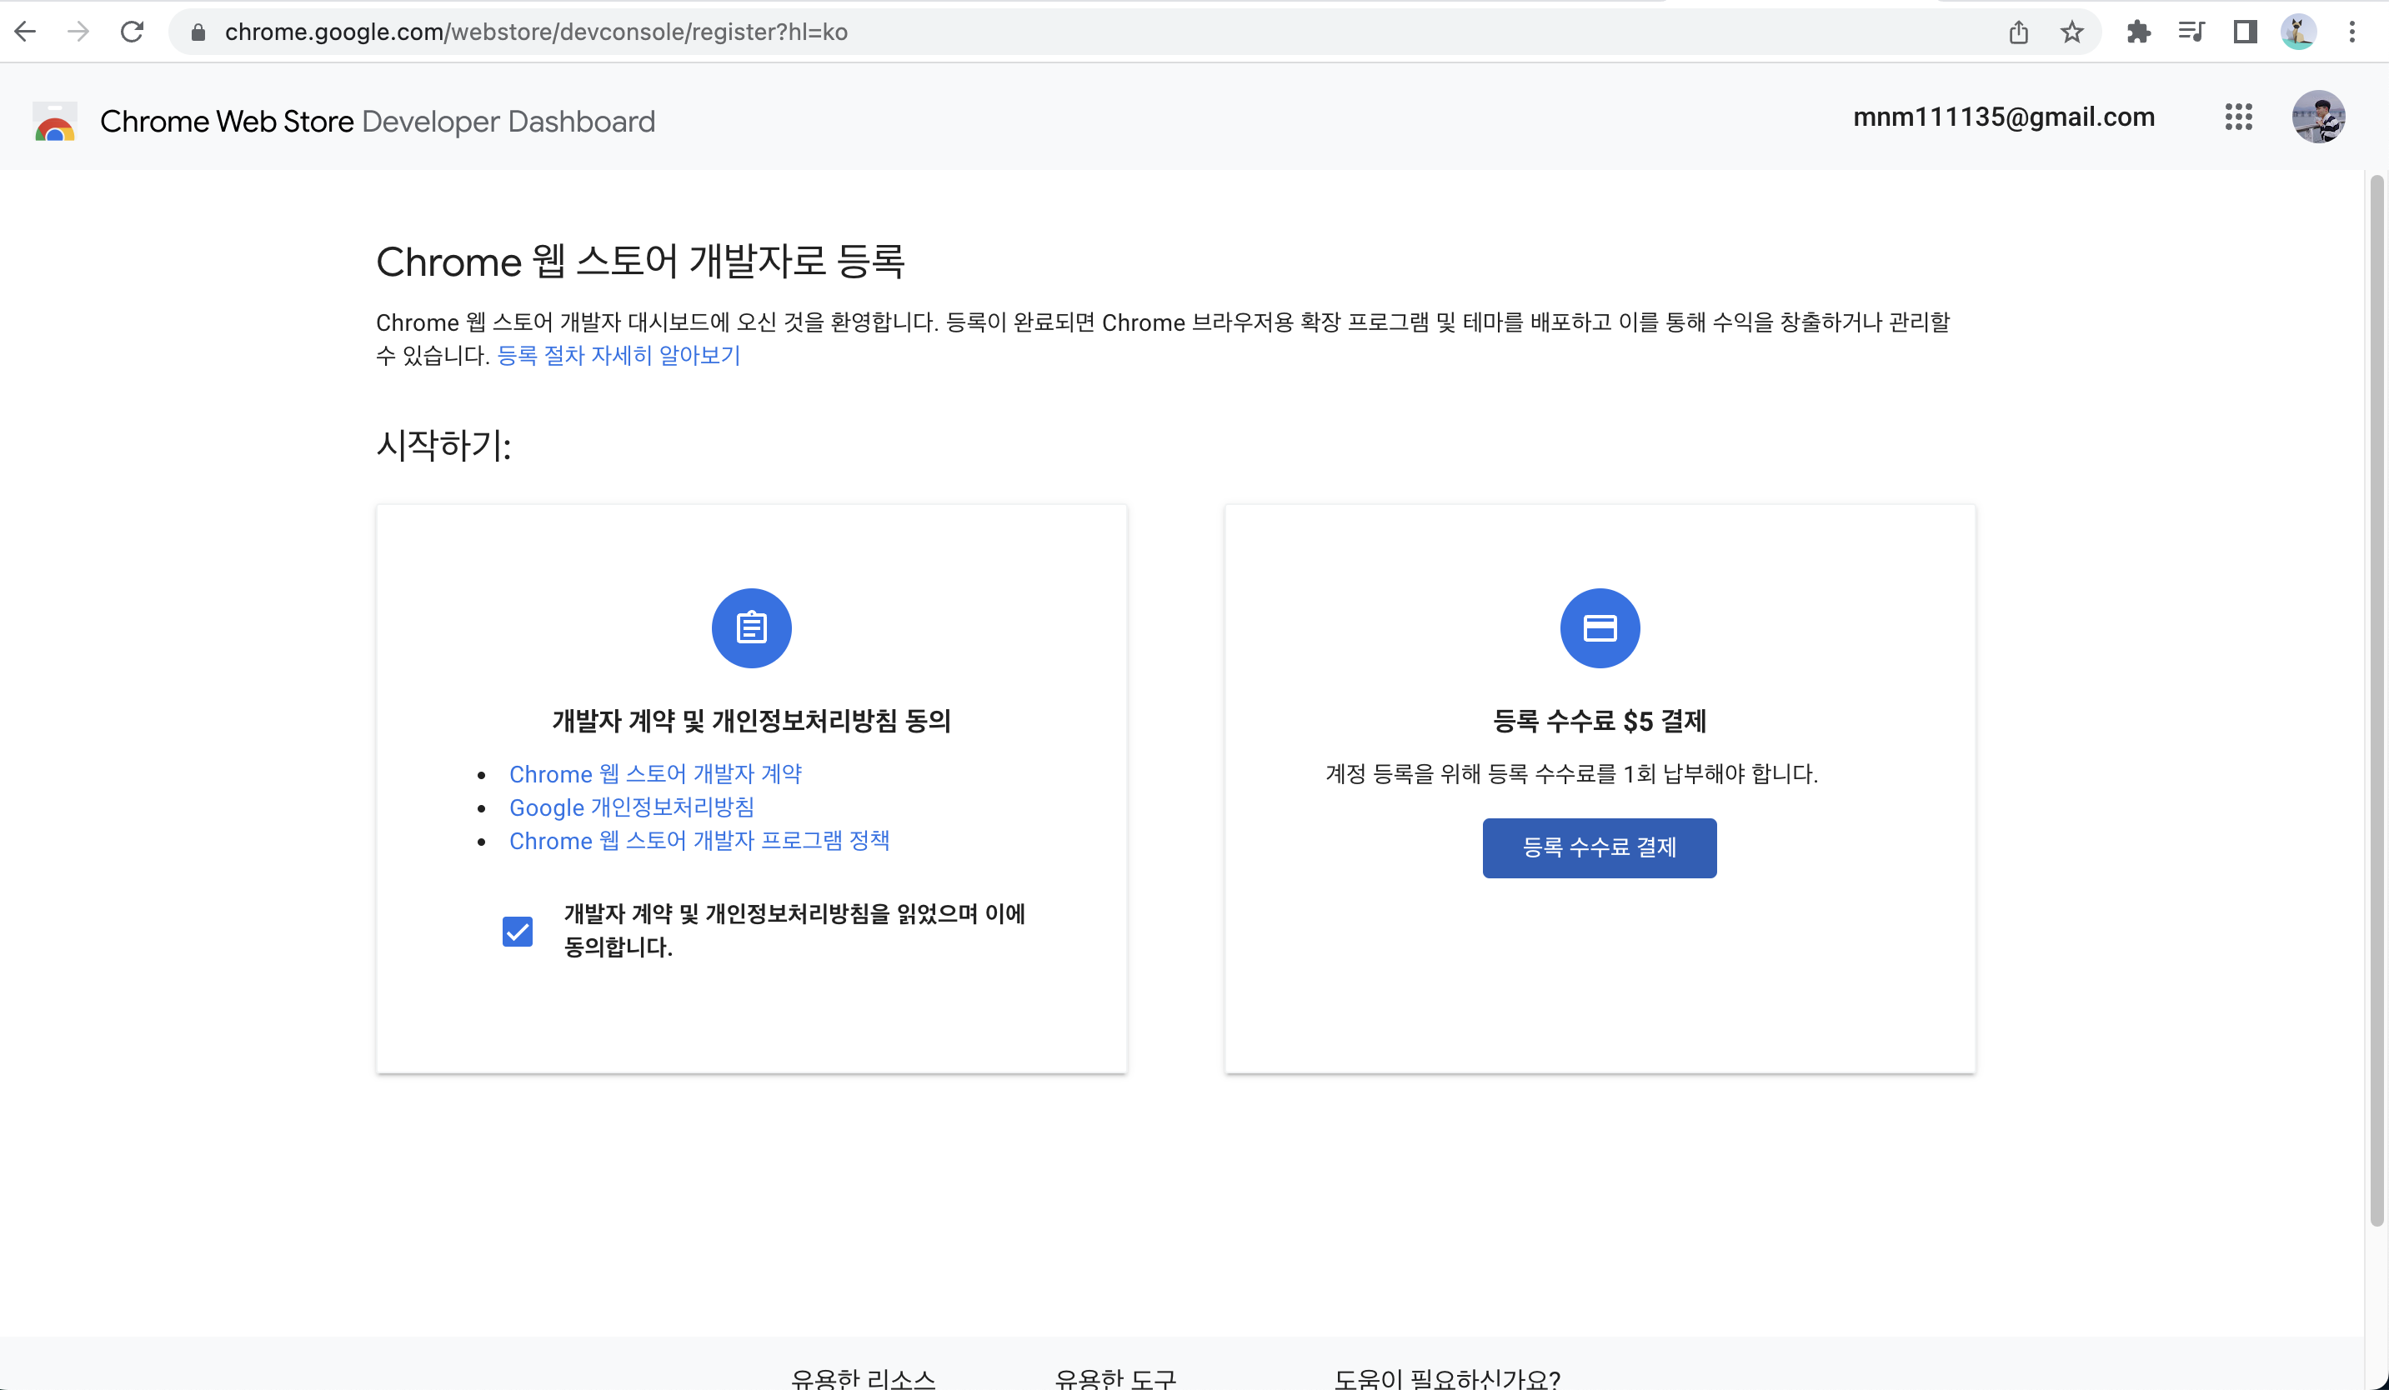
Task: Click the Chrome Web Store logo
Action: click(x=55, y=122)
